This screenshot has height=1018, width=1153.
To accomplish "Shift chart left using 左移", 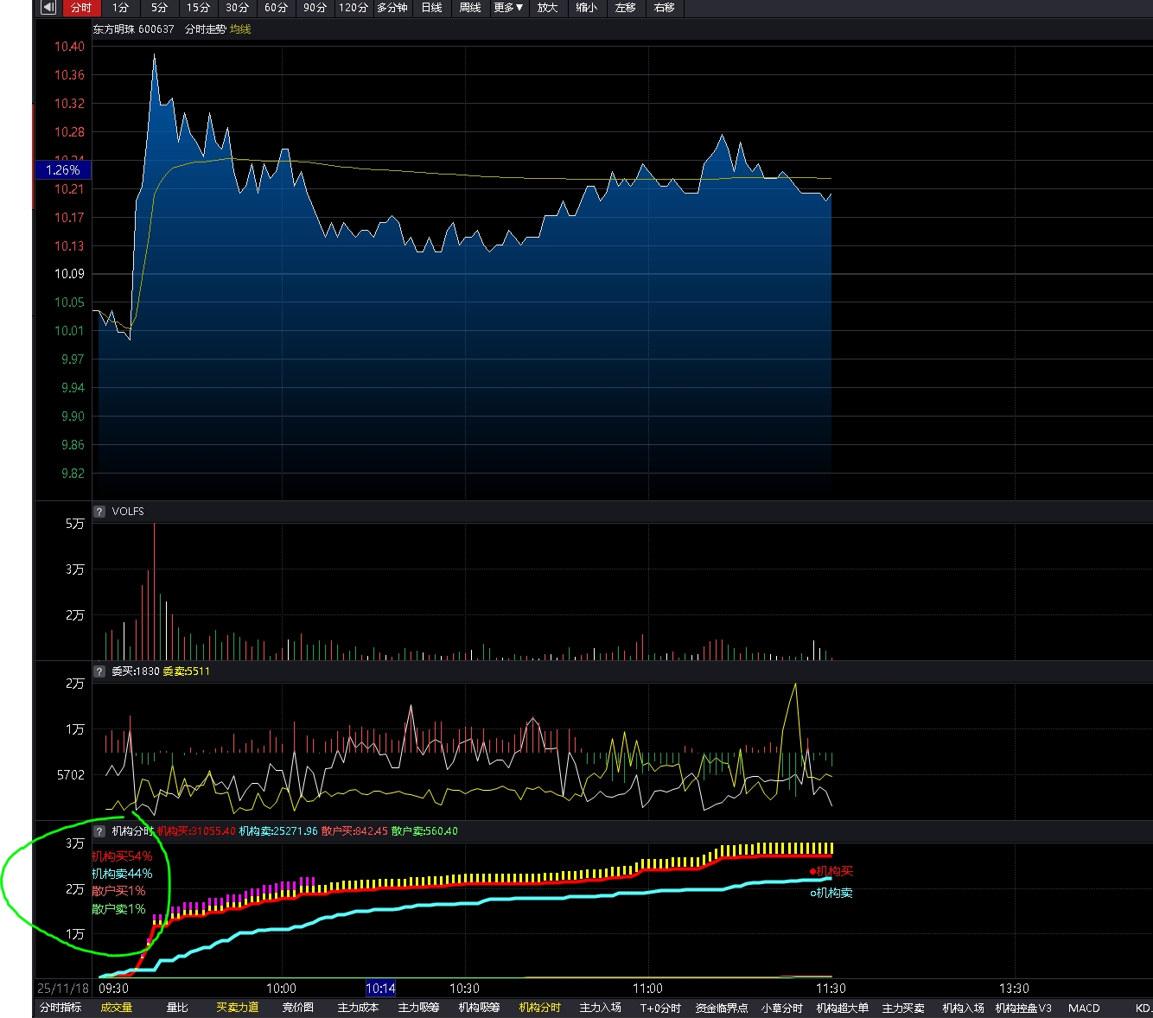I will pyautogui.click(x=625, y=8).
